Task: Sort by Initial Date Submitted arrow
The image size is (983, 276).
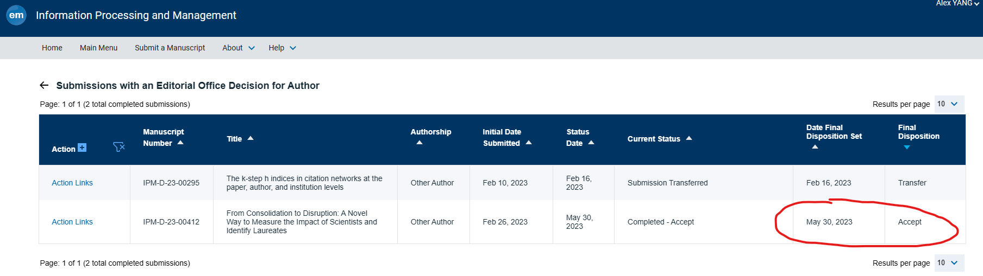Action: 529,143
